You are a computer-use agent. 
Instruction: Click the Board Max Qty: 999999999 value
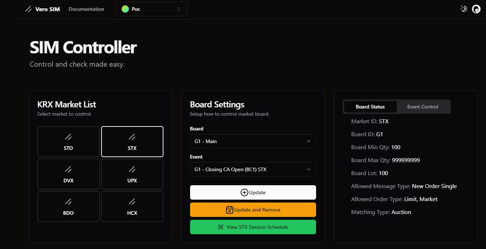406,160
